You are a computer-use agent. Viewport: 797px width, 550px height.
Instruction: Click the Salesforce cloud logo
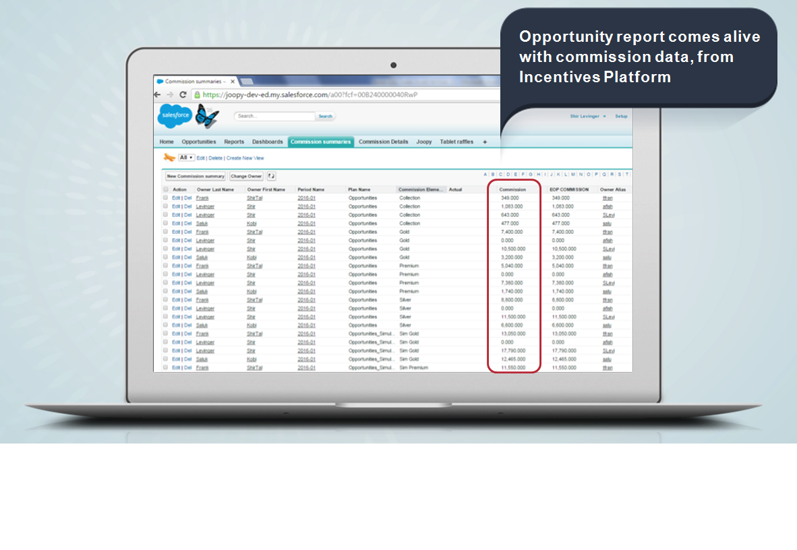pos(175,116)
